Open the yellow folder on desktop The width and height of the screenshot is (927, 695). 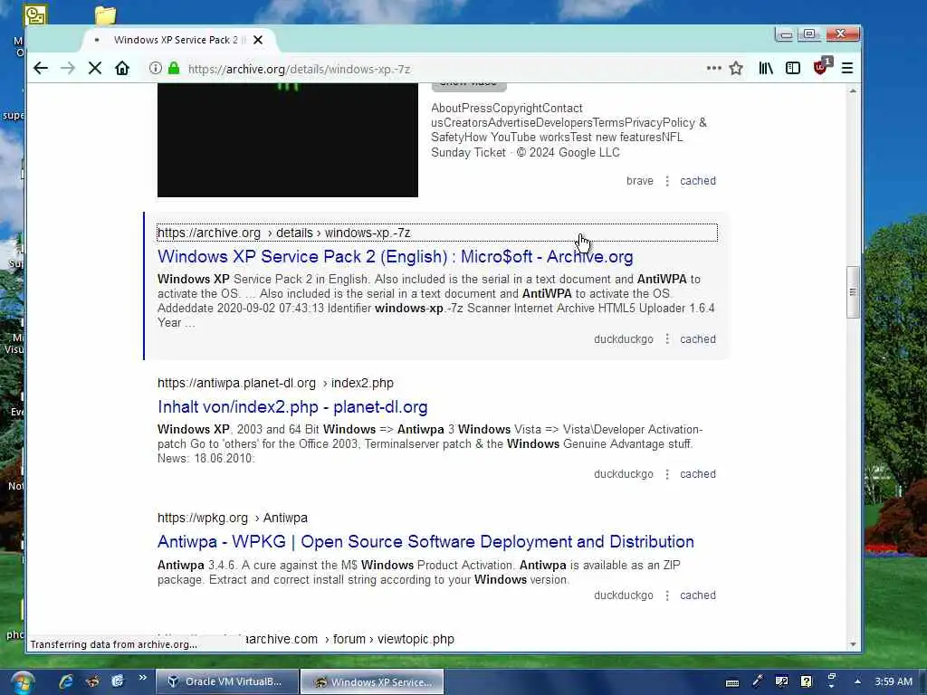[x=105, y=14]
